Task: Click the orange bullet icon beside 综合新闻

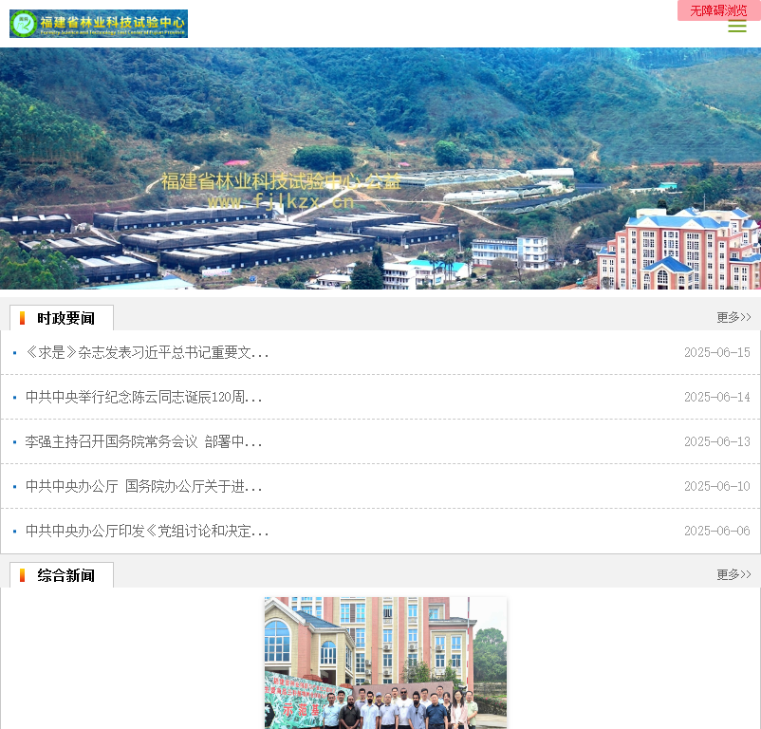Action: pos(25,573)
